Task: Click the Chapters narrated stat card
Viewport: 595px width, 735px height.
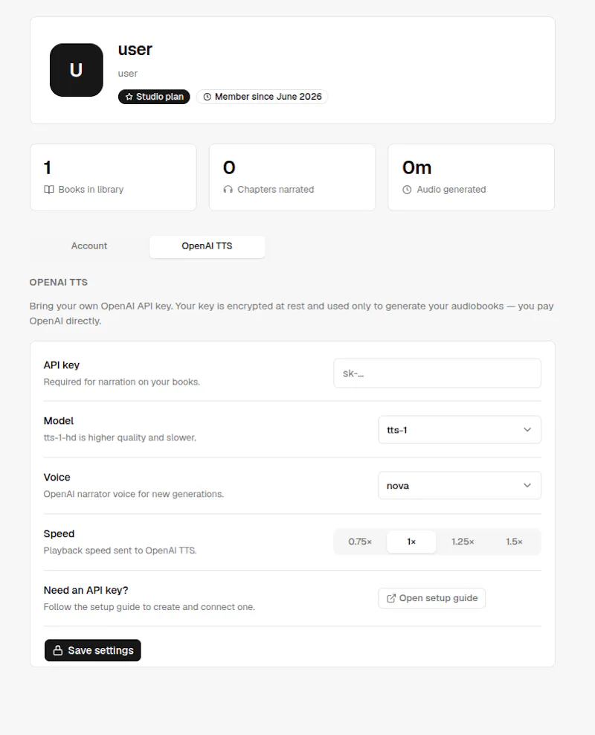Action: click(292, 177)
